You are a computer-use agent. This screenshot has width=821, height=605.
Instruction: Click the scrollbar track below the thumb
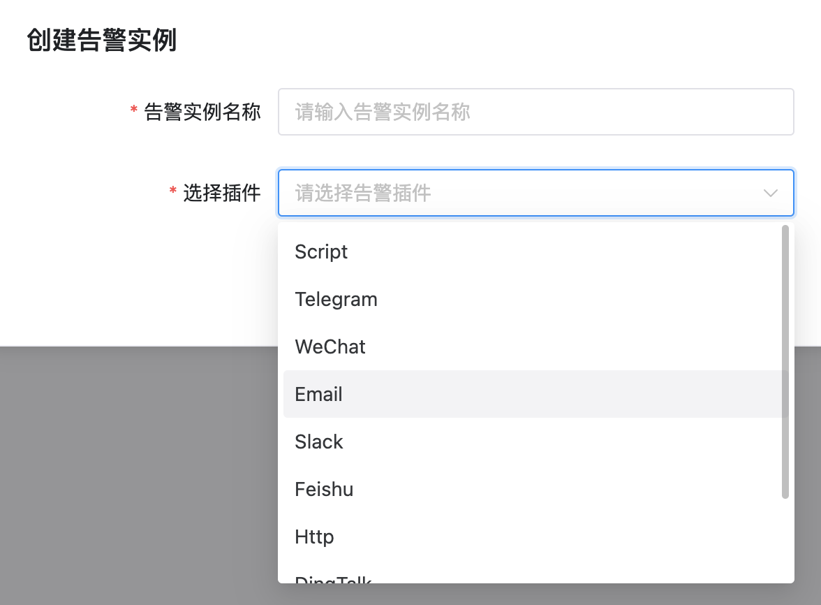[x=785, y=538]
